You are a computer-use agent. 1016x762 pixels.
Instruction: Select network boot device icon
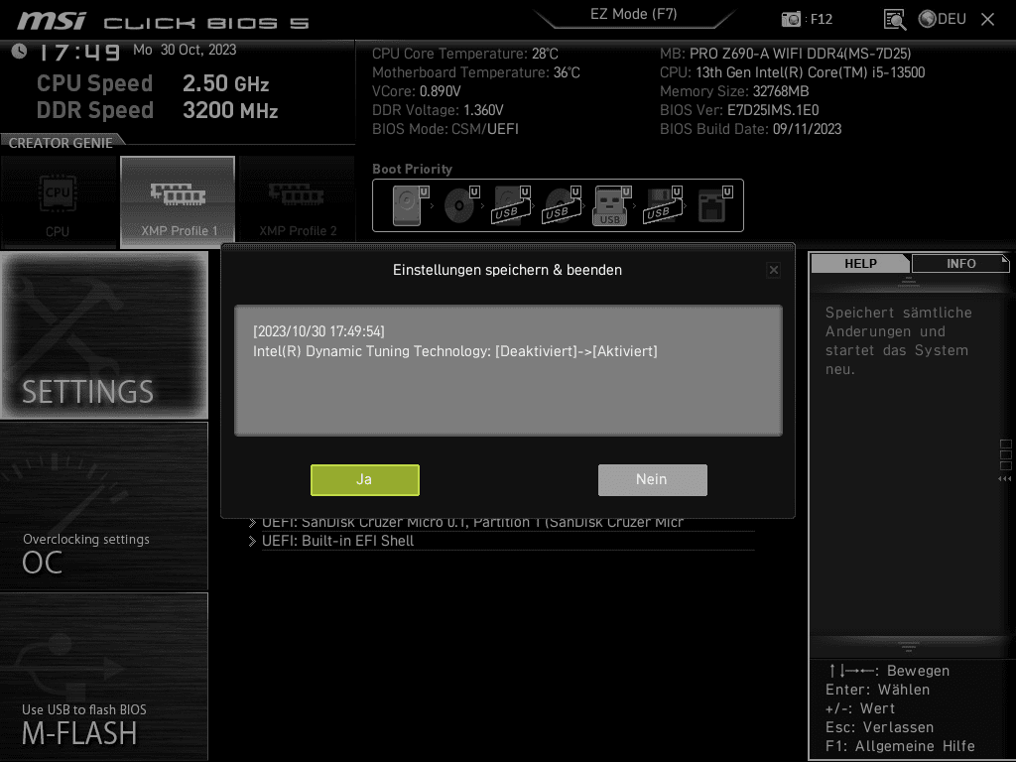click(714, 205)
